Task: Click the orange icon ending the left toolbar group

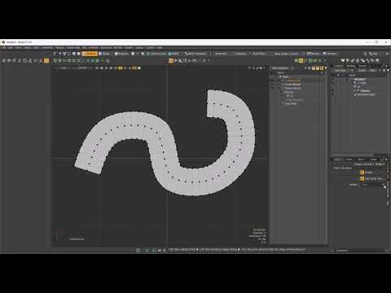Action: tap(46, 61)
